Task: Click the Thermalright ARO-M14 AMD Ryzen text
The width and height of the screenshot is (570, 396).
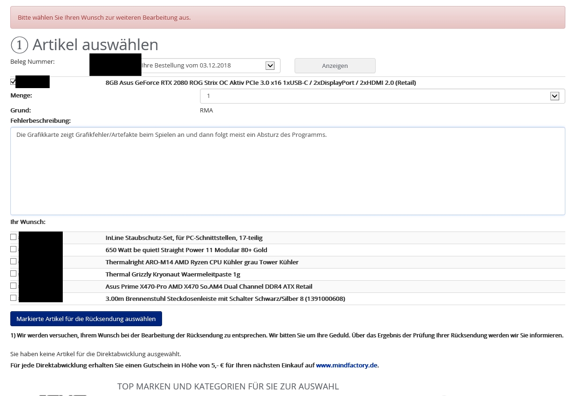Action: click(x=202, y=262)
